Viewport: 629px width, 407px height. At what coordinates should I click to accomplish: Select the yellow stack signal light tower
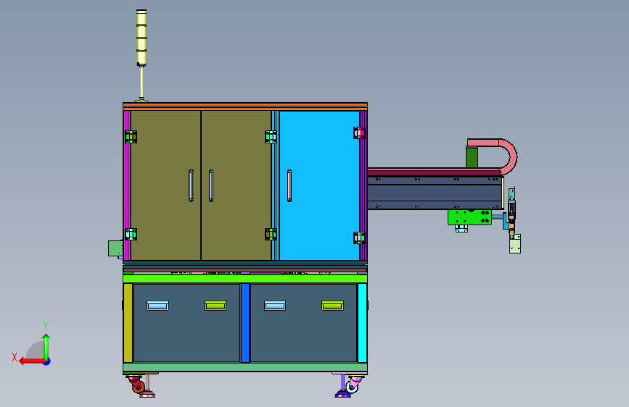[141, 37]
